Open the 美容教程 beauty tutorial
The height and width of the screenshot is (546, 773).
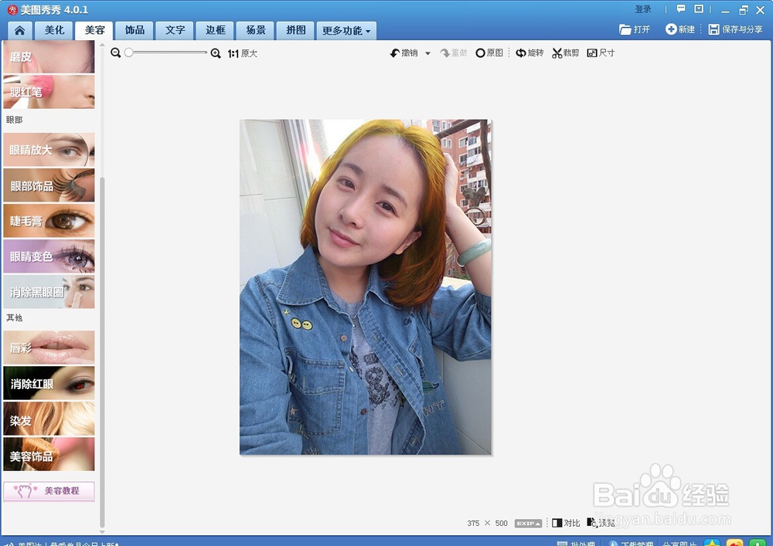click(x=48, y=491)
